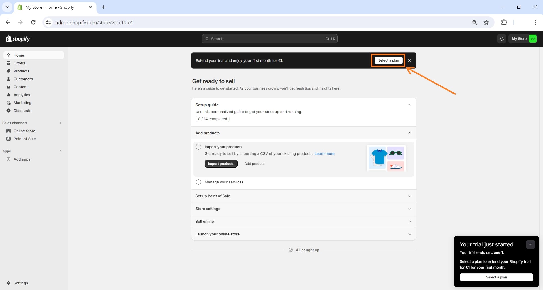This screenshot has height=290, width=543.
Task: Click Select a plan in trial popup
Action: 496,277
